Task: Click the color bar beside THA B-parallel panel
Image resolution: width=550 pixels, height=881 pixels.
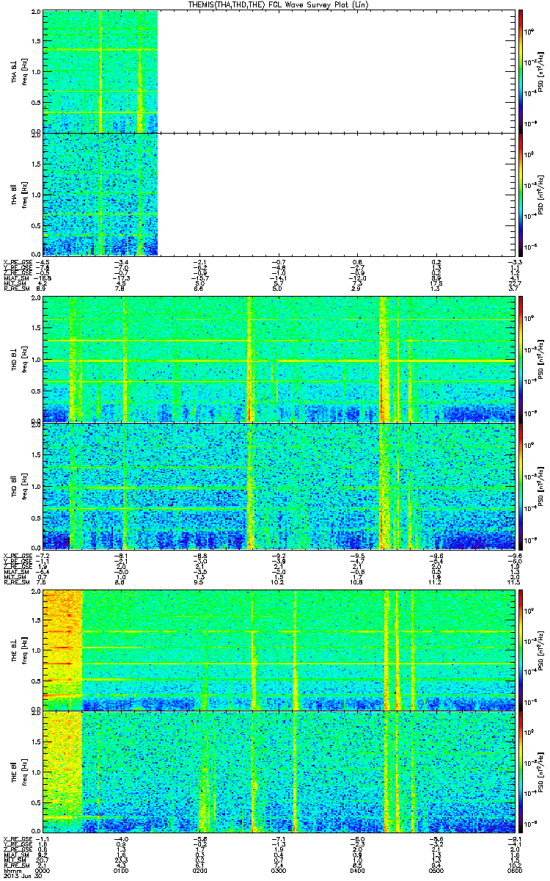Action: click(x=521, y=194)
